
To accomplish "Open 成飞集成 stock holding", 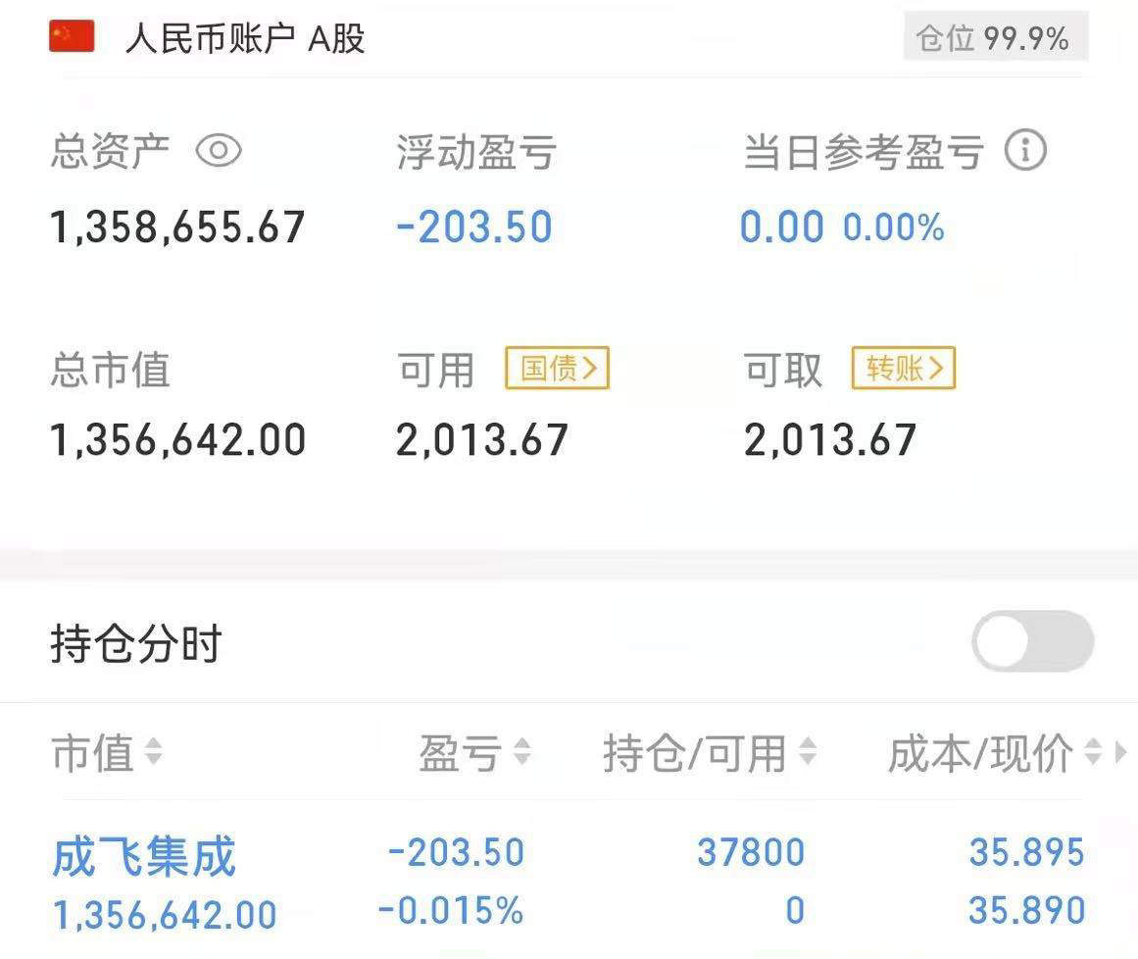I will pyautogui.click(x=144, y=857).
